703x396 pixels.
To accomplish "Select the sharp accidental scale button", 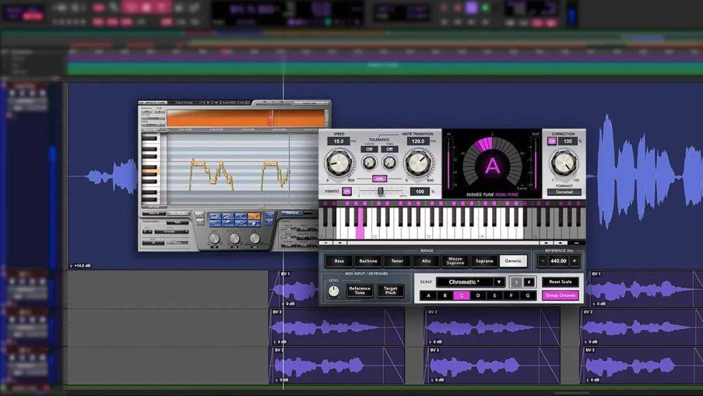I will [529, 282].
